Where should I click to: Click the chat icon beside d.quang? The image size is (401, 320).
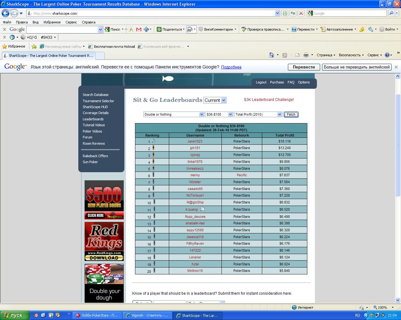click(x=202, y=209)
